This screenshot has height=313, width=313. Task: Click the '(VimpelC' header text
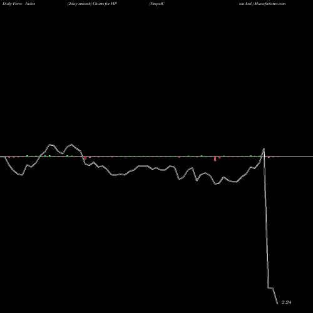156,4
